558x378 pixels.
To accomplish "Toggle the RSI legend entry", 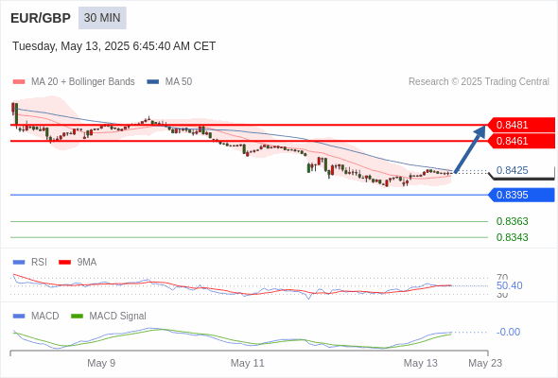I will (x=30, y=262).
